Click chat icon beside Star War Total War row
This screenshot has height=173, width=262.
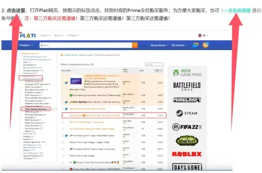coord(66,102)
